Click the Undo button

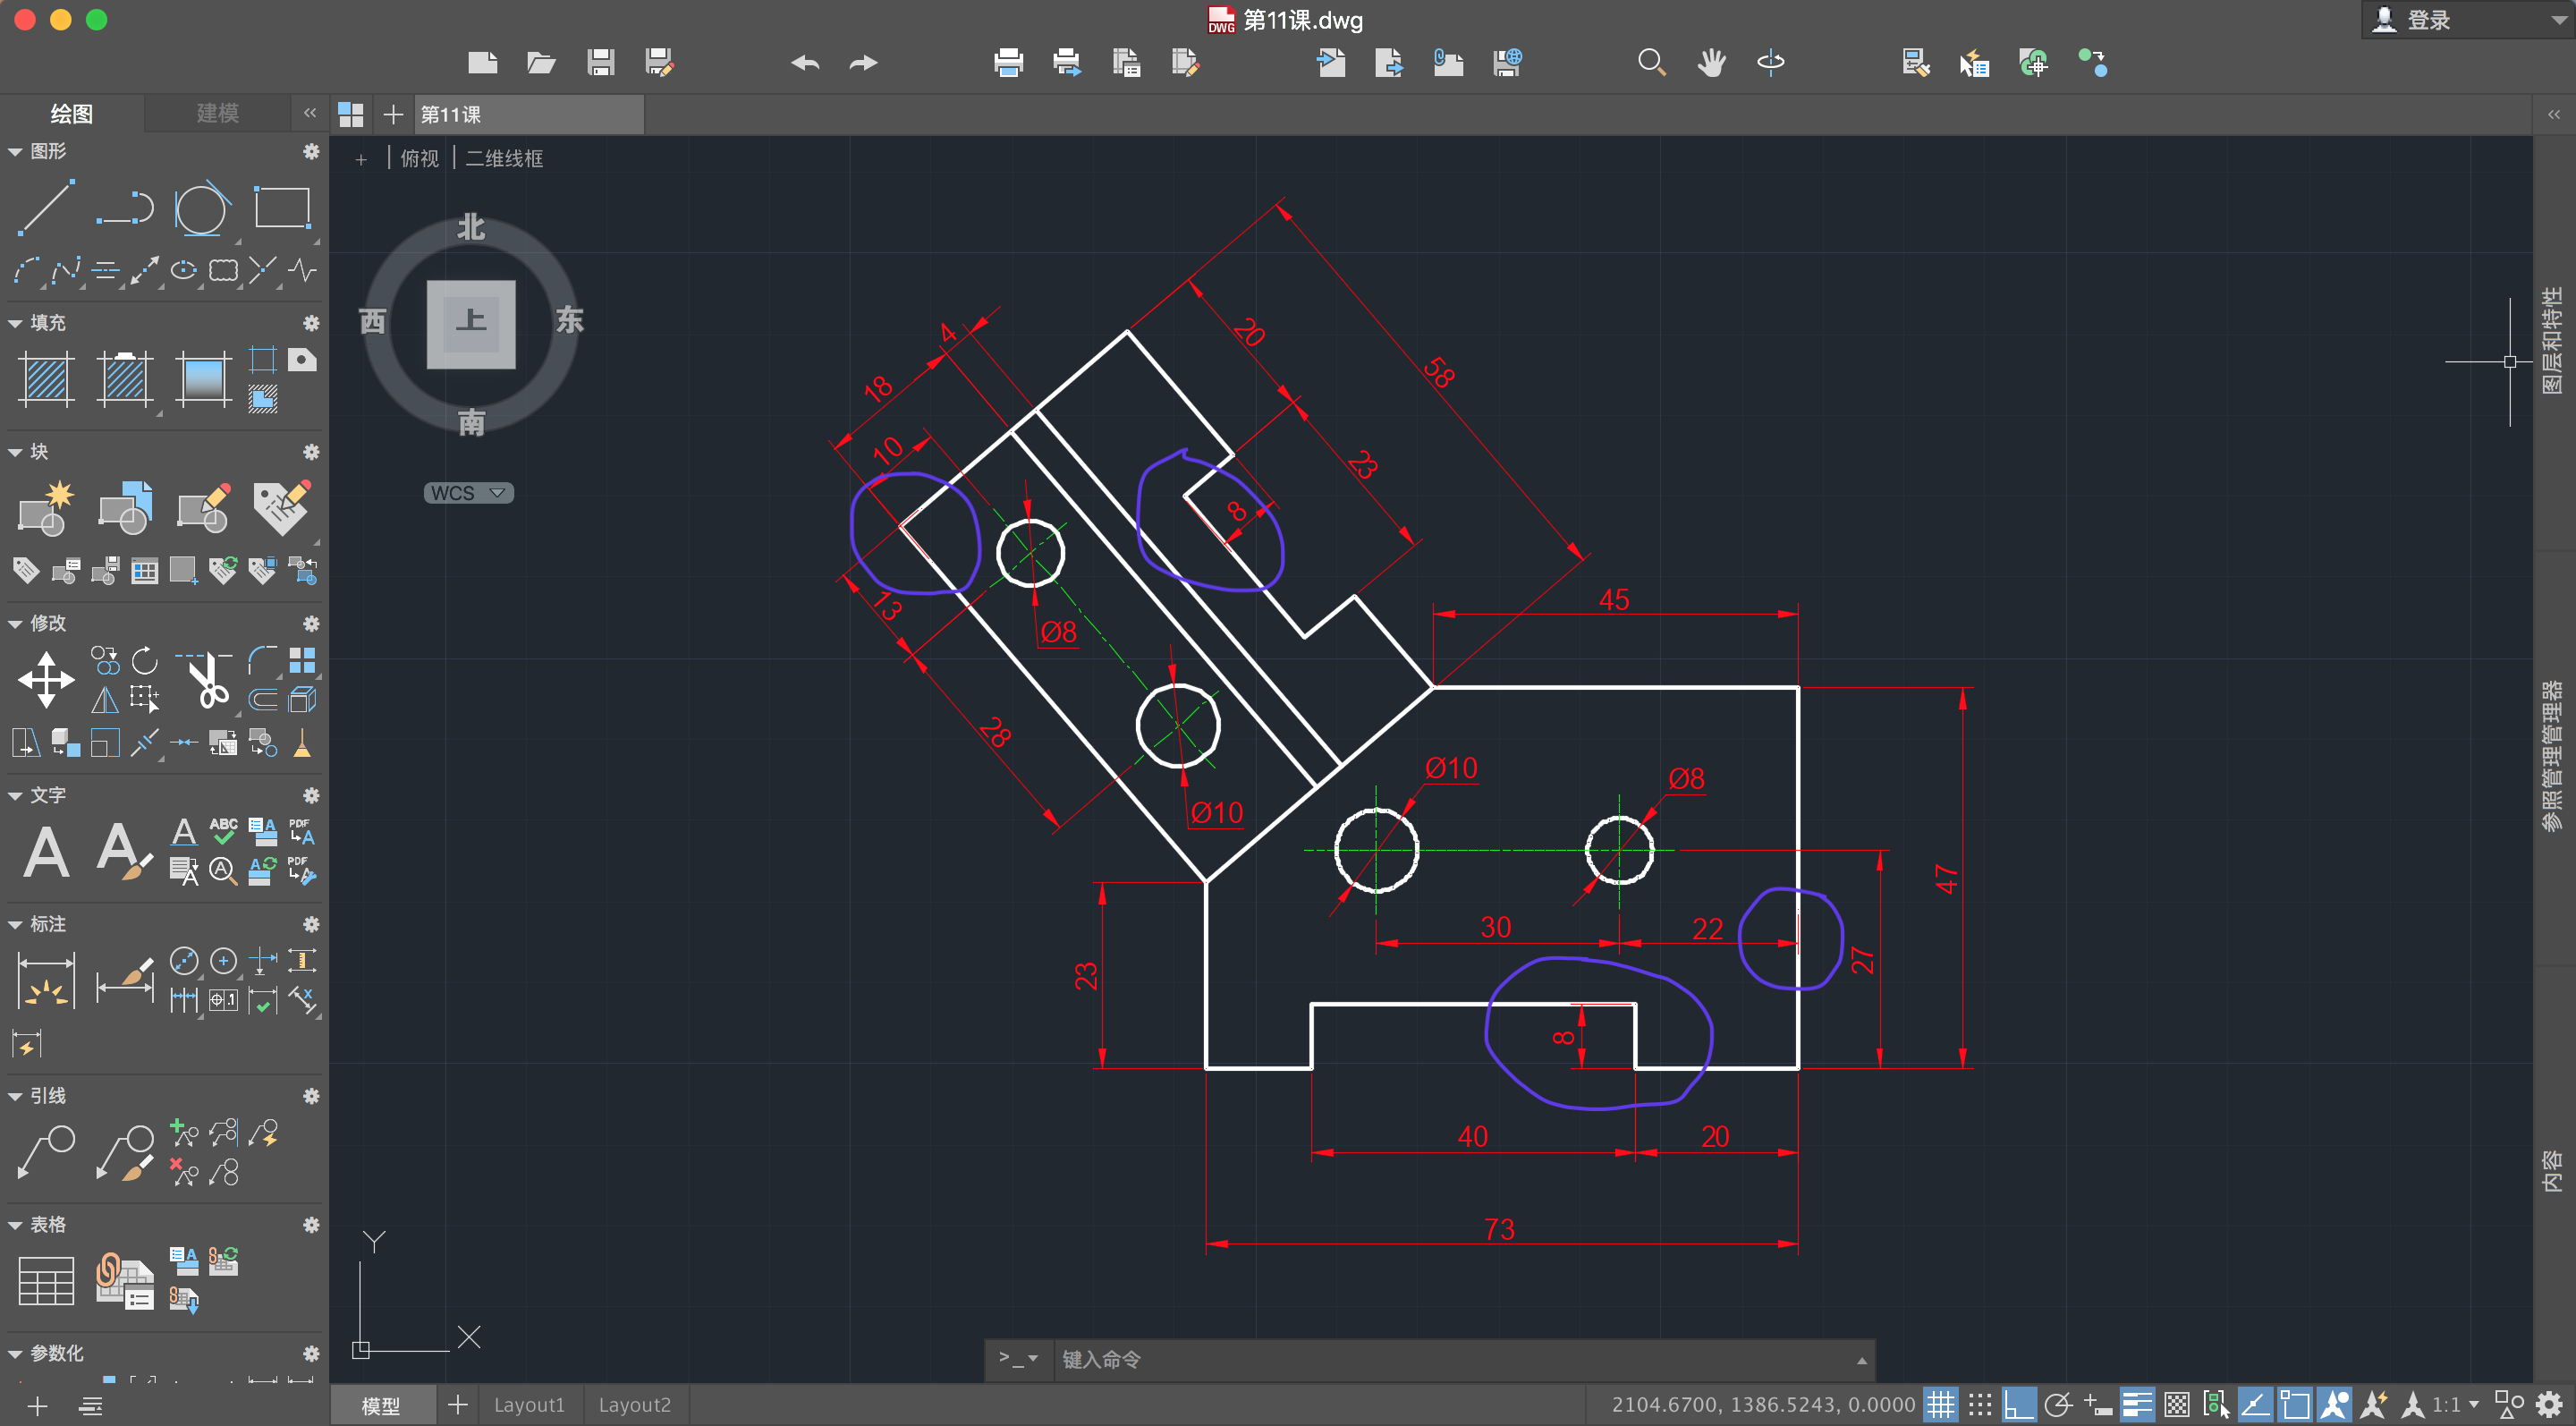tap(802, 65)
